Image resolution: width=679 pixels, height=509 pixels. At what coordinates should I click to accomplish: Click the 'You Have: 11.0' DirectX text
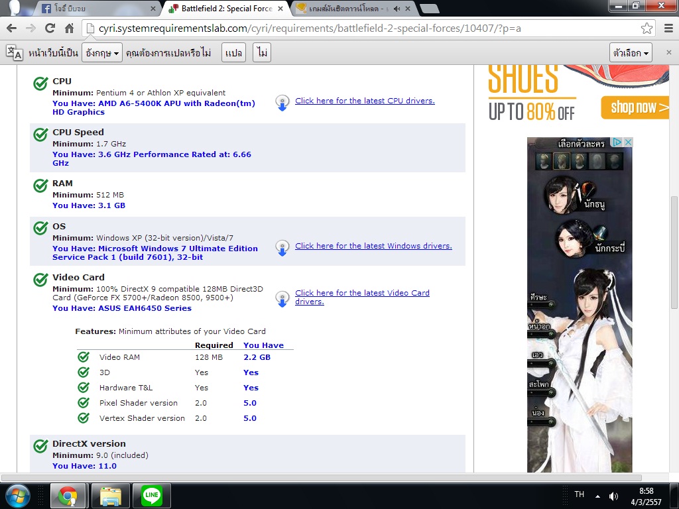point(84,466)
